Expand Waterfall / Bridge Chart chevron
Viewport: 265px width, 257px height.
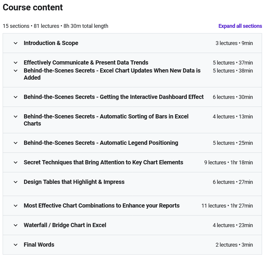coord(16,225)
